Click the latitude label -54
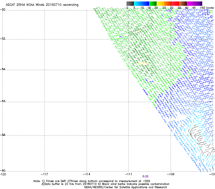The image size is (215, 189). [x=3, y=69]
